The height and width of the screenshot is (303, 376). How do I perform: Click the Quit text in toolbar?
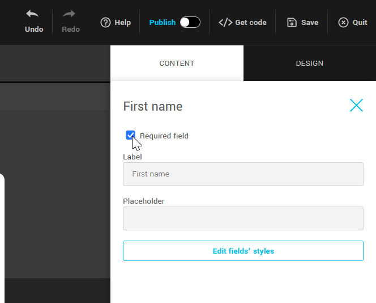[360, 23]
